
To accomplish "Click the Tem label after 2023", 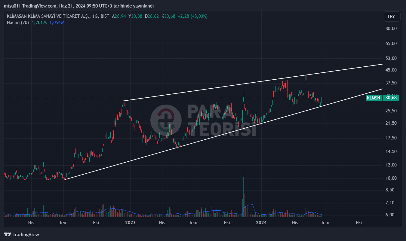I will click(x=193, y=223).
